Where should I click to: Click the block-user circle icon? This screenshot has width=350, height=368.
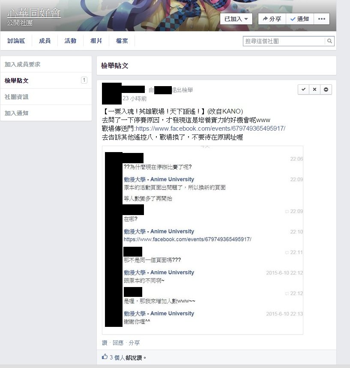(326, 90)
